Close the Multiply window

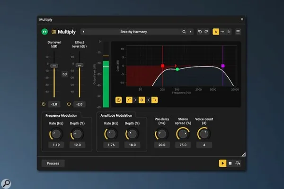tap(242, 19)
